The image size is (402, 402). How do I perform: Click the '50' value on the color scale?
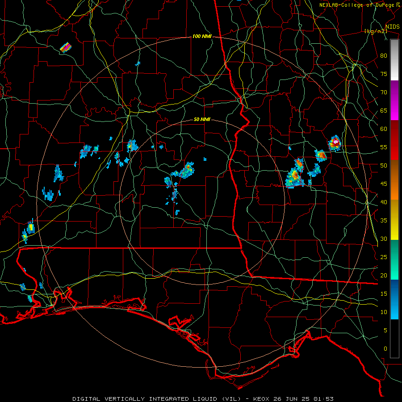click(x=384, y=166)
